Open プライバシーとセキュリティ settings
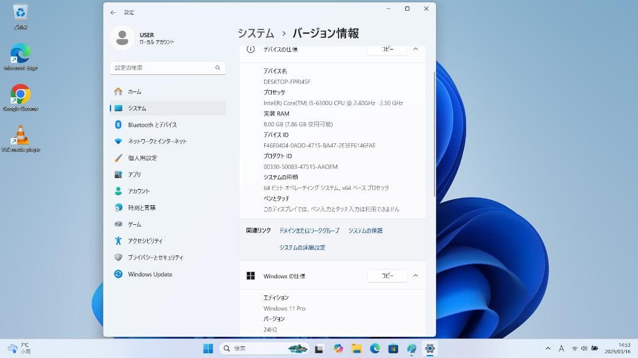Screen dimensions: 638x358 (155, 257)
